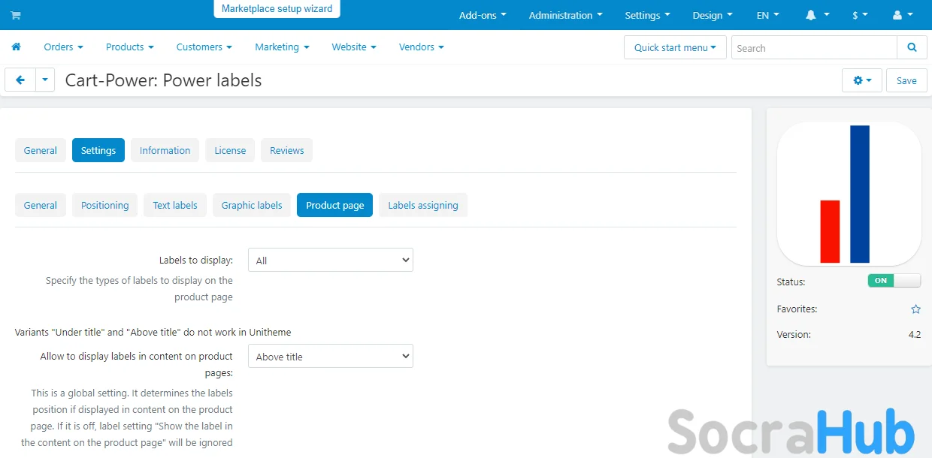Click the Marketplace setup wizard button
The image size is (932, 458).
tap(277, 9)
